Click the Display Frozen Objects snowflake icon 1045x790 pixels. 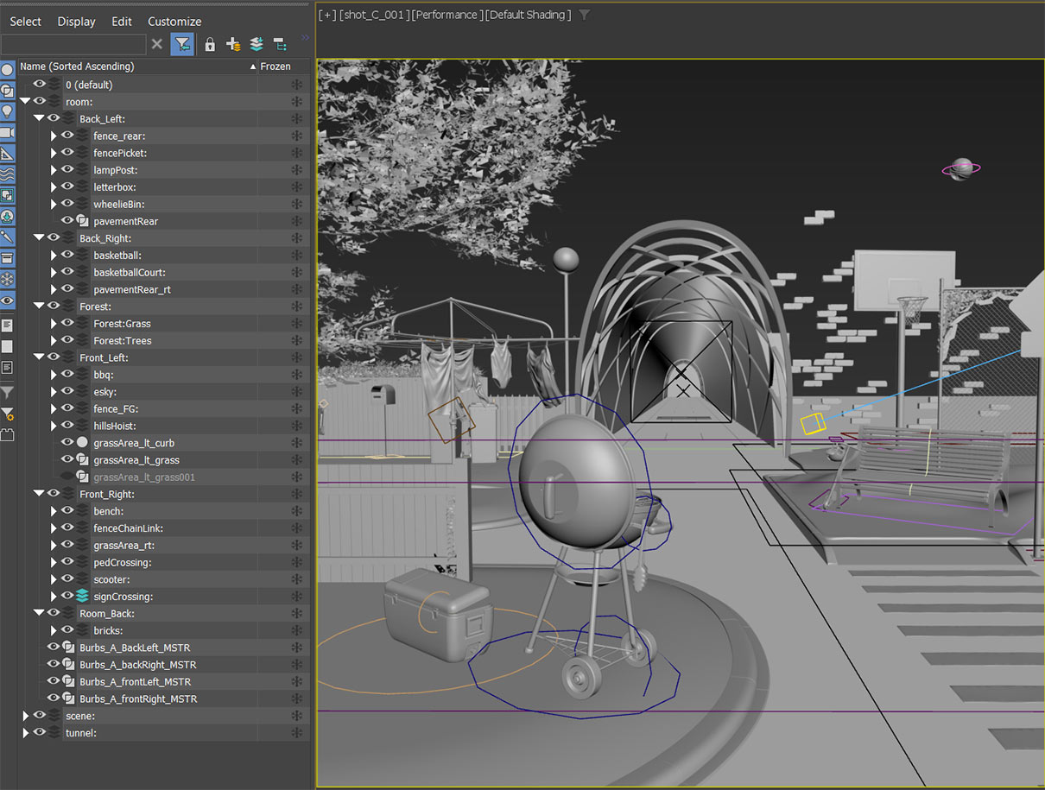(x=7, y=279)
